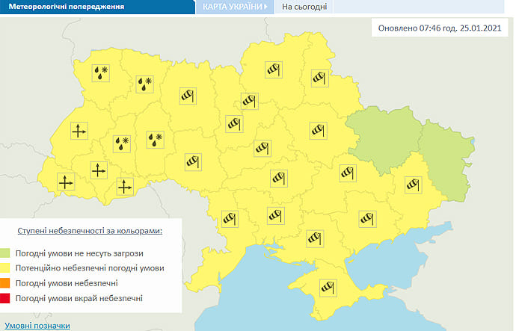
Task: Select the precipitation icon in Volyn region
Action: click(x=100, y=73)
